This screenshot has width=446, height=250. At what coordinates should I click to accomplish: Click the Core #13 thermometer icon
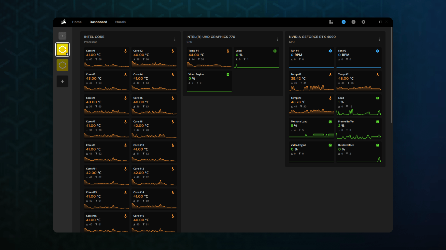[126, 192]
